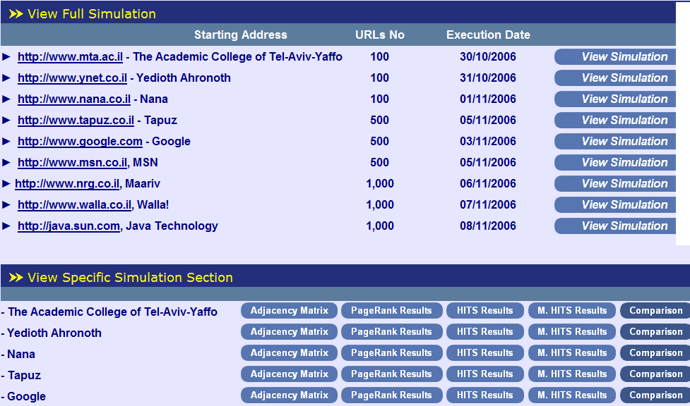
Task: View HITS Results for Nana section
Action: tap(485, 353)
